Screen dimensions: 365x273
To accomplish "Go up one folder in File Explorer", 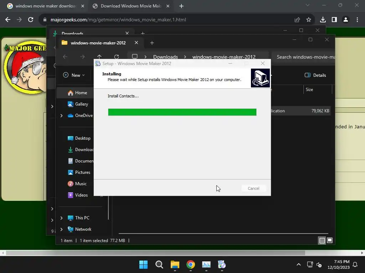I will click(x=99, y=57).
